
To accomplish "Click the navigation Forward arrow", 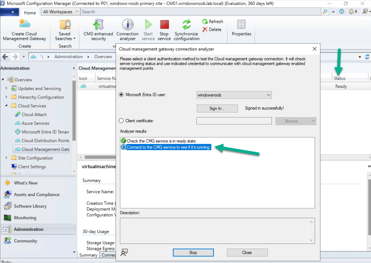I will 15,57.
